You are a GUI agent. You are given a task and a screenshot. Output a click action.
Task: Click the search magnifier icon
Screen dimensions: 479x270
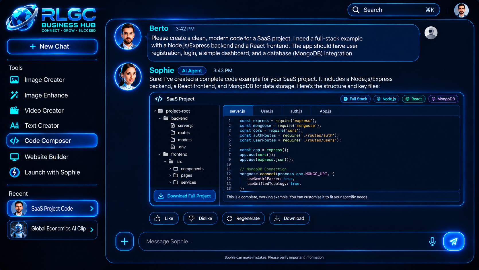pyautogui.click(x=356, y=10)
